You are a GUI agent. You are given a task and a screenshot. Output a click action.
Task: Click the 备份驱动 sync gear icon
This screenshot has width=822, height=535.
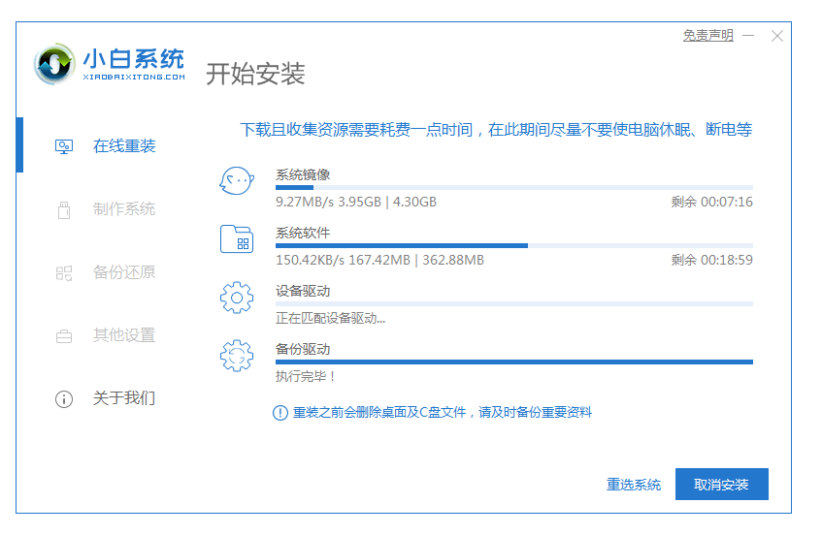pos(236,356)
